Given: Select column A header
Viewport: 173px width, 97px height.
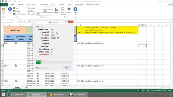Looking at the screenshot, I should pyautogui.click(x=9, y=25).
